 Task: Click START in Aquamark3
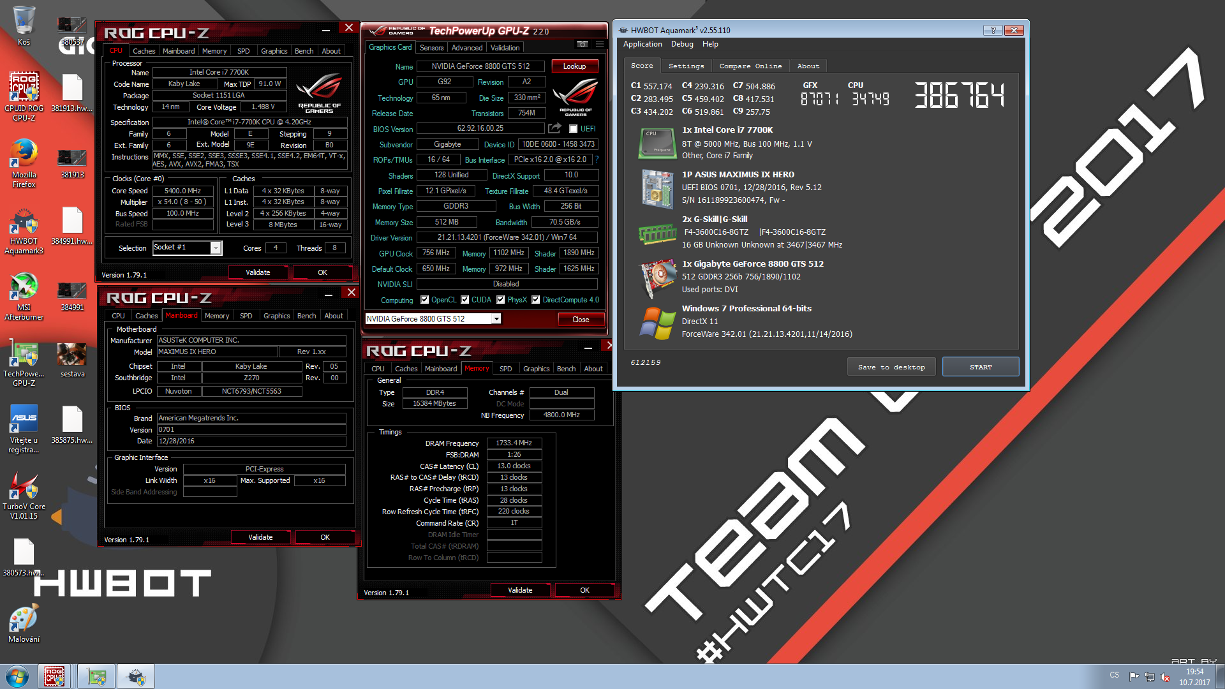[981, 367]
